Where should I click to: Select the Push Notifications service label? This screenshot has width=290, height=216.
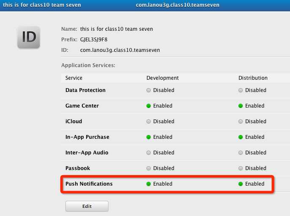[89, 184]
